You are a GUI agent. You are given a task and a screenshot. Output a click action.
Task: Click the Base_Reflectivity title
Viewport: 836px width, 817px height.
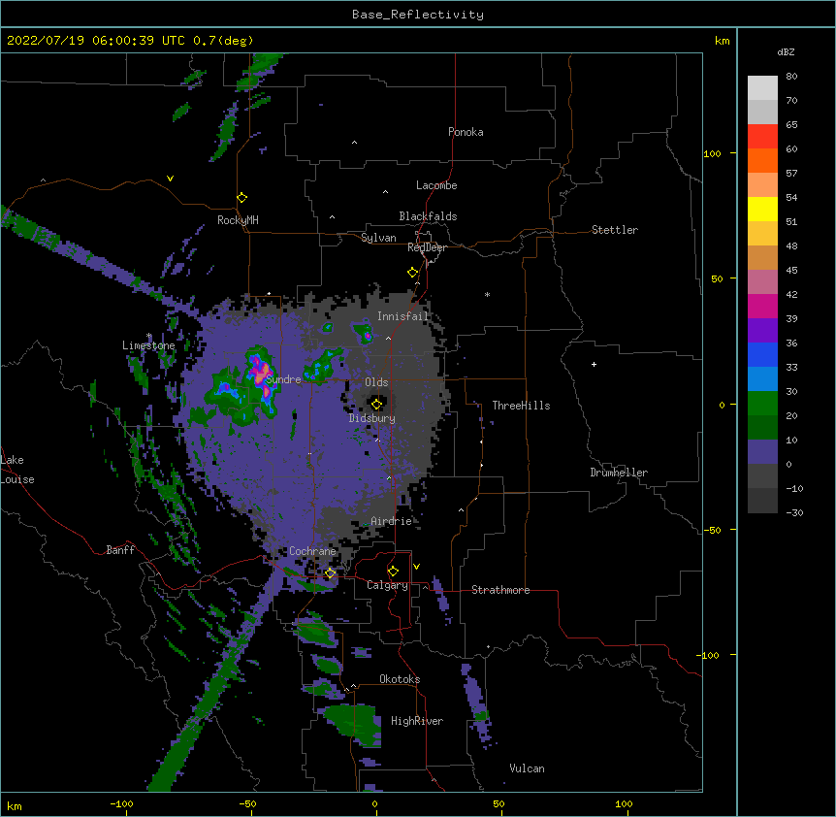click(418, 15)
